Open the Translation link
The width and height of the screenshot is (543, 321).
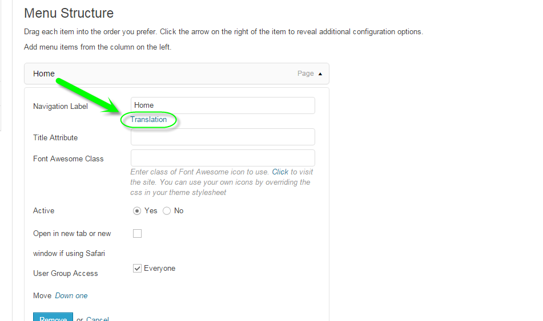[x=148, y=120]
